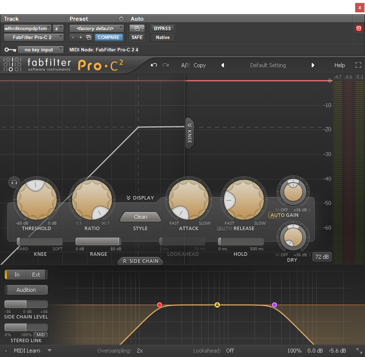The height and width of the screenshot is (357, 365).
Task: Click the Stereo Link slider
Action: (26, 327)
